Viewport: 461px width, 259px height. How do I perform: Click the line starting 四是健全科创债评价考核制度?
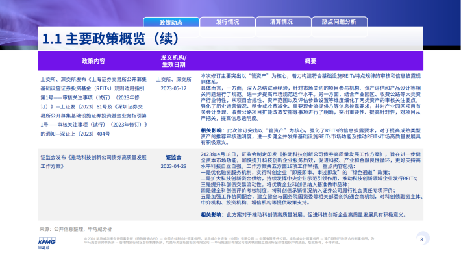pos(298,190)
